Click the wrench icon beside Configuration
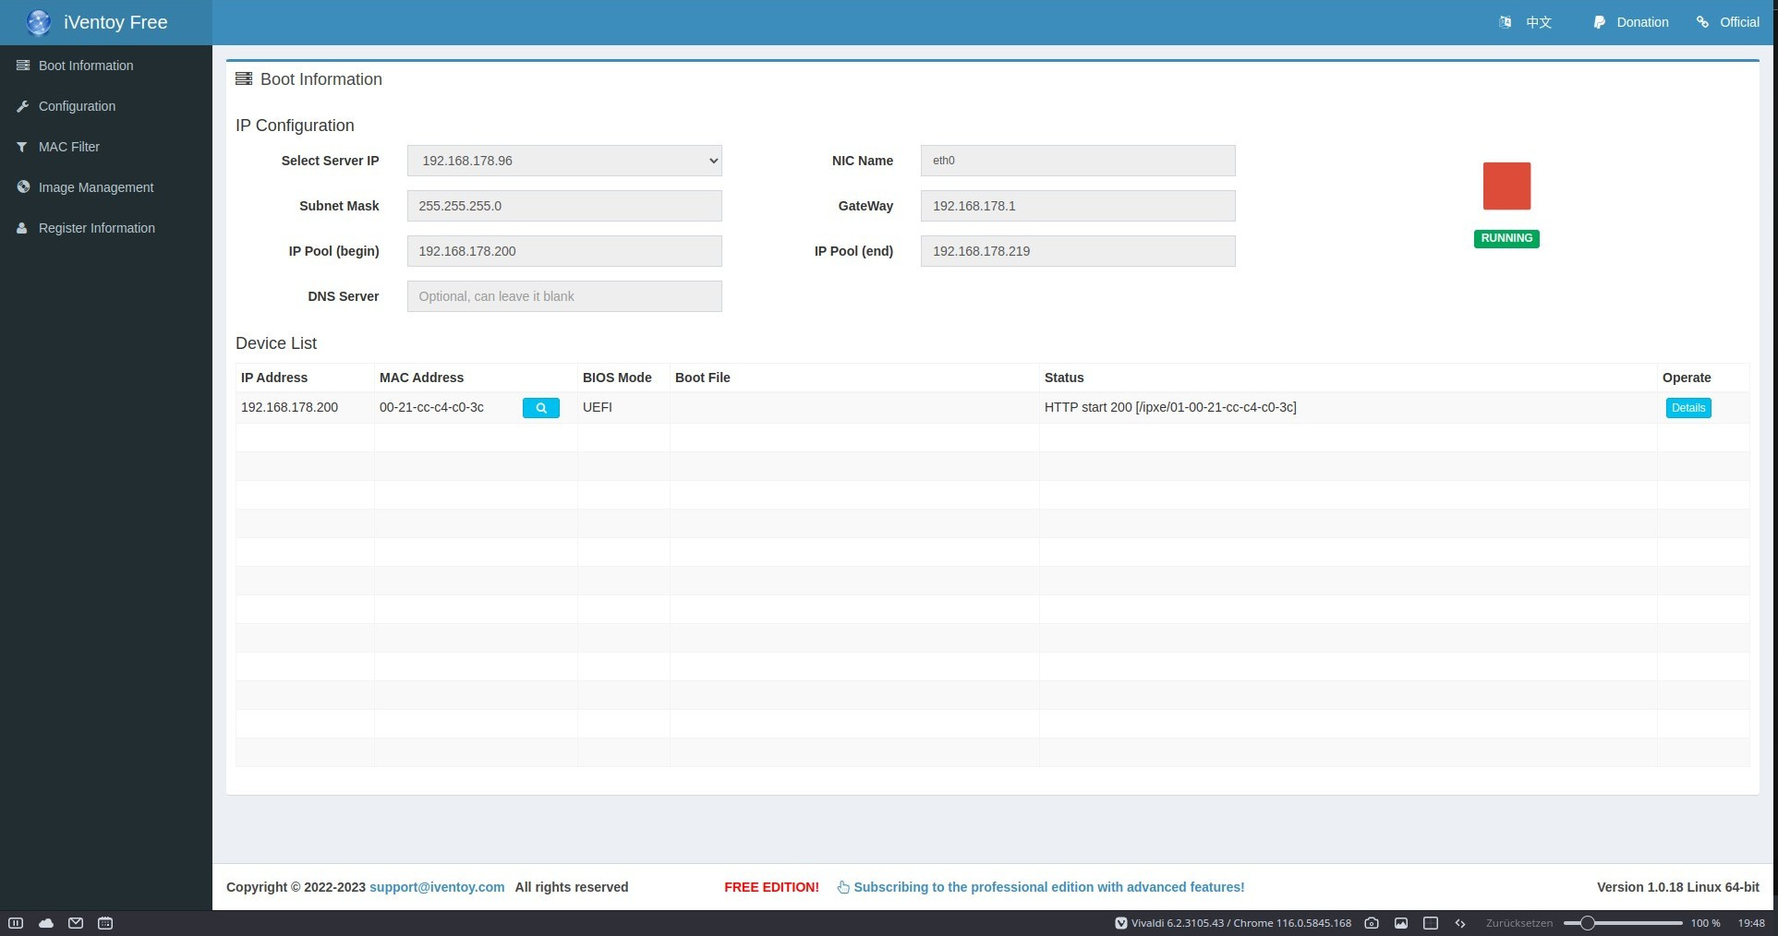1778x936 pixels. (22, 106)
